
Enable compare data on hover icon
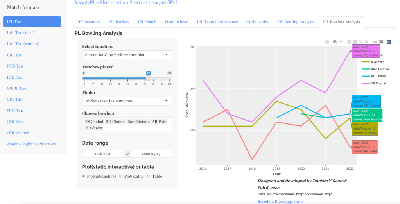coord(380,42)
